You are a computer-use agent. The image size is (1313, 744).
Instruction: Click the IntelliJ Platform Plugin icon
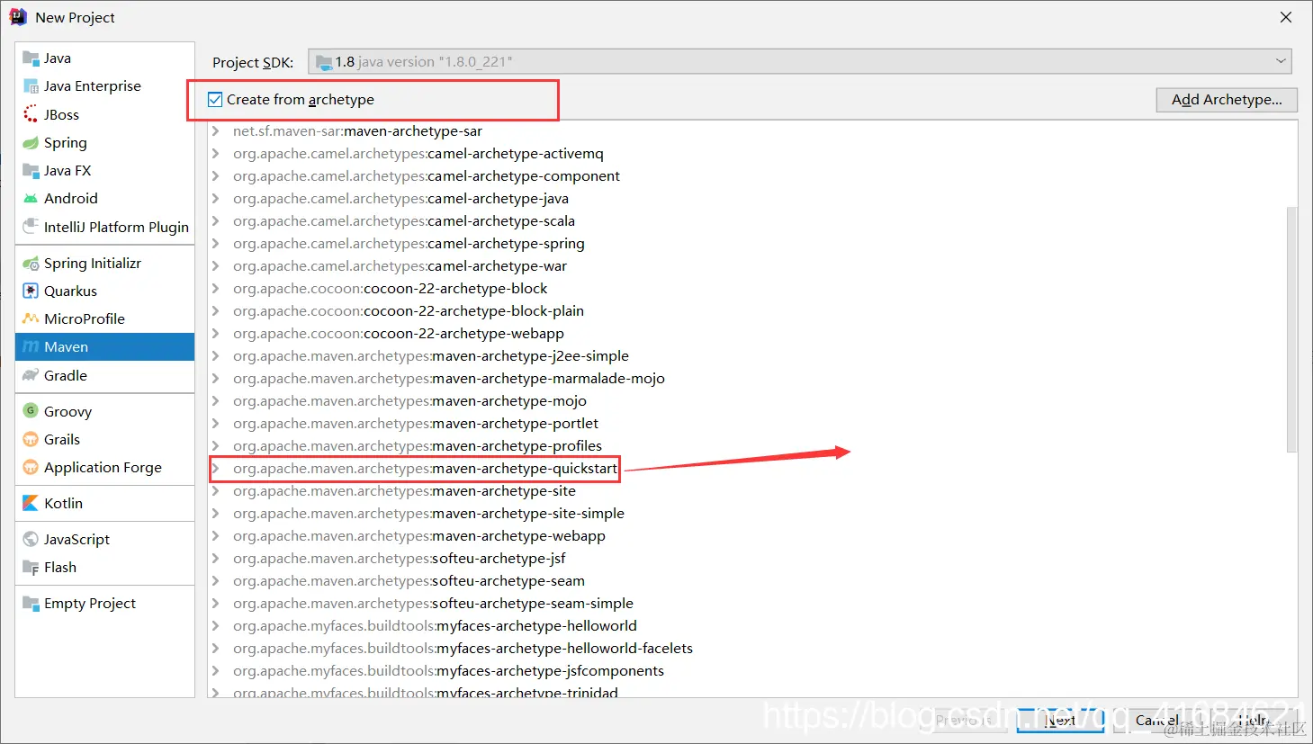tap(31, 227)
